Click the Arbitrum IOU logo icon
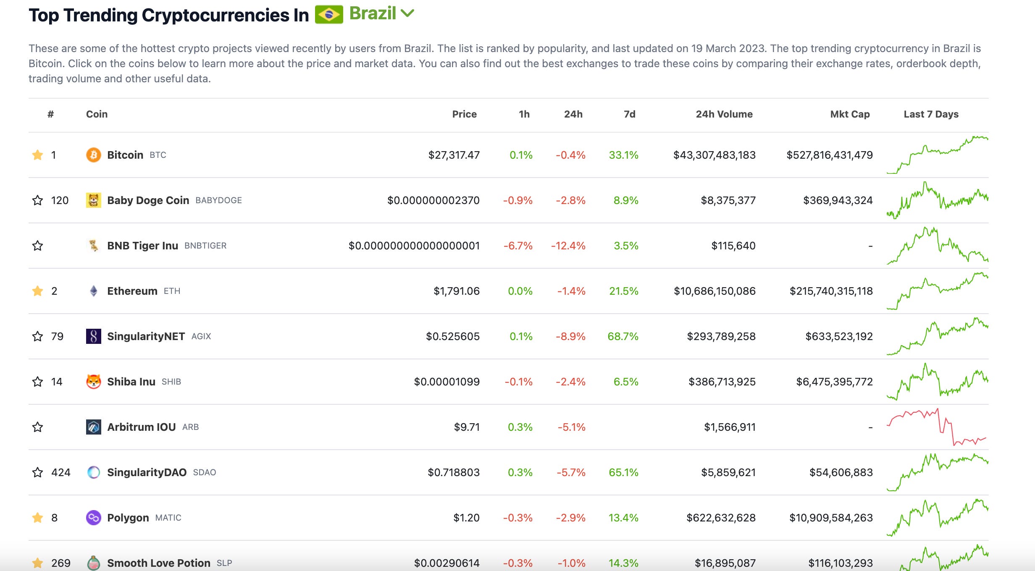This screenshot has width=1035, height=571. 93,427
